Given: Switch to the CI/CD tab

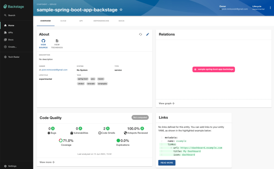Looking at the screenshot, I should click(63, 21).
